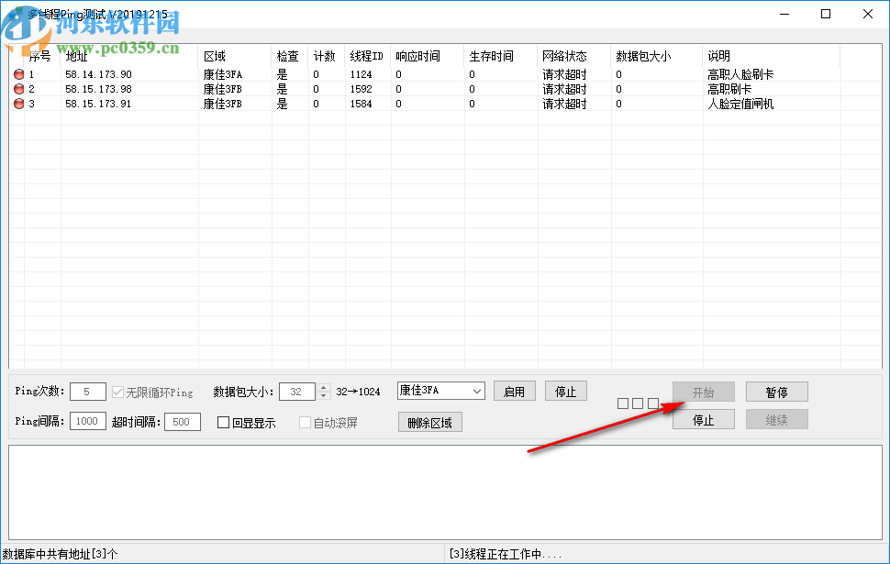Select address 58.14.173.90
The width and height of the screenshot is (890, 564).
[x=98, y=74]
